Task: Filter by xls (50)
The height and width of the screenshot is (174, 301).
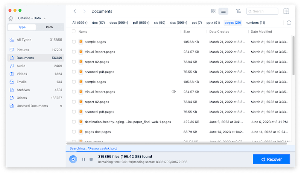Action: tap(160, 23)
